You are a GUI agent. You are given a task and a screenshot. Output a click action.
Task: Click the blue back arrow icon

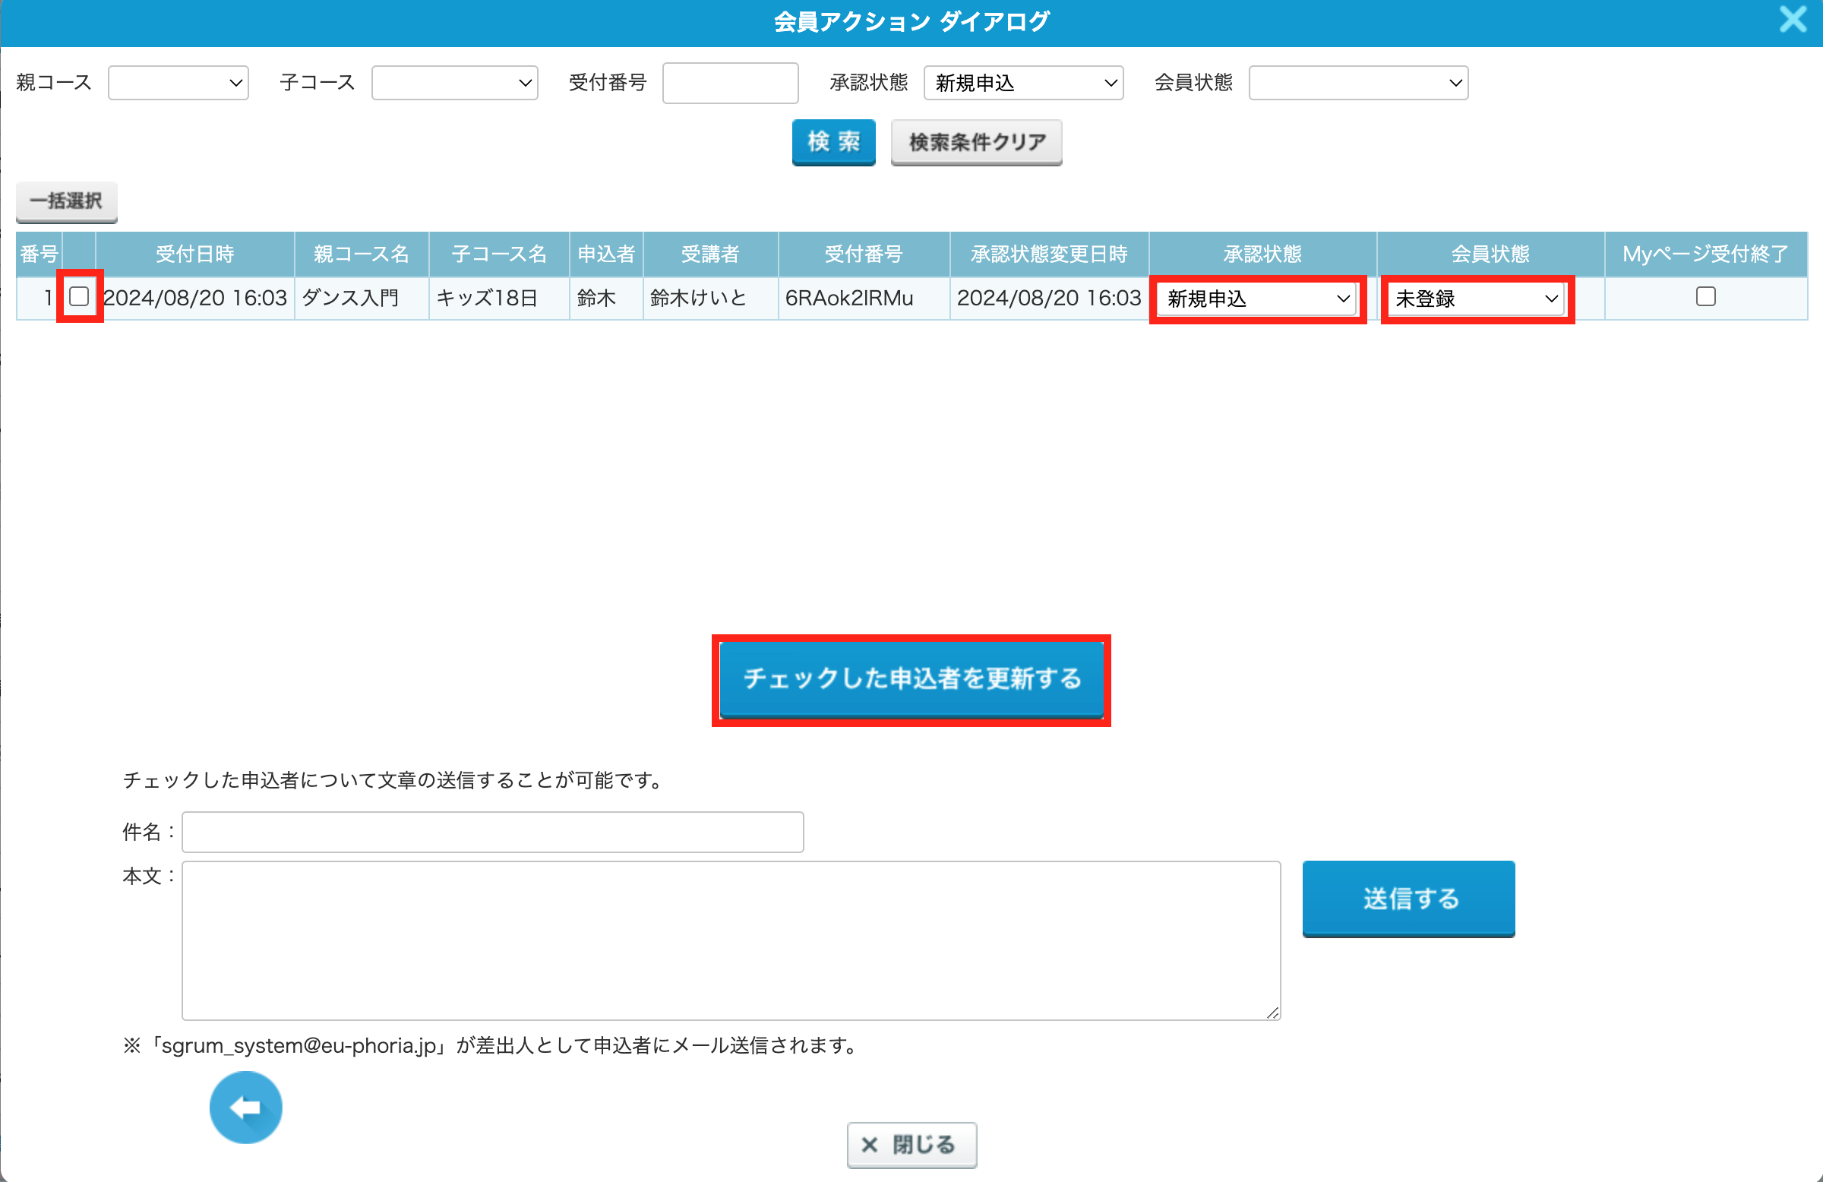click(x=245, y=1107)
